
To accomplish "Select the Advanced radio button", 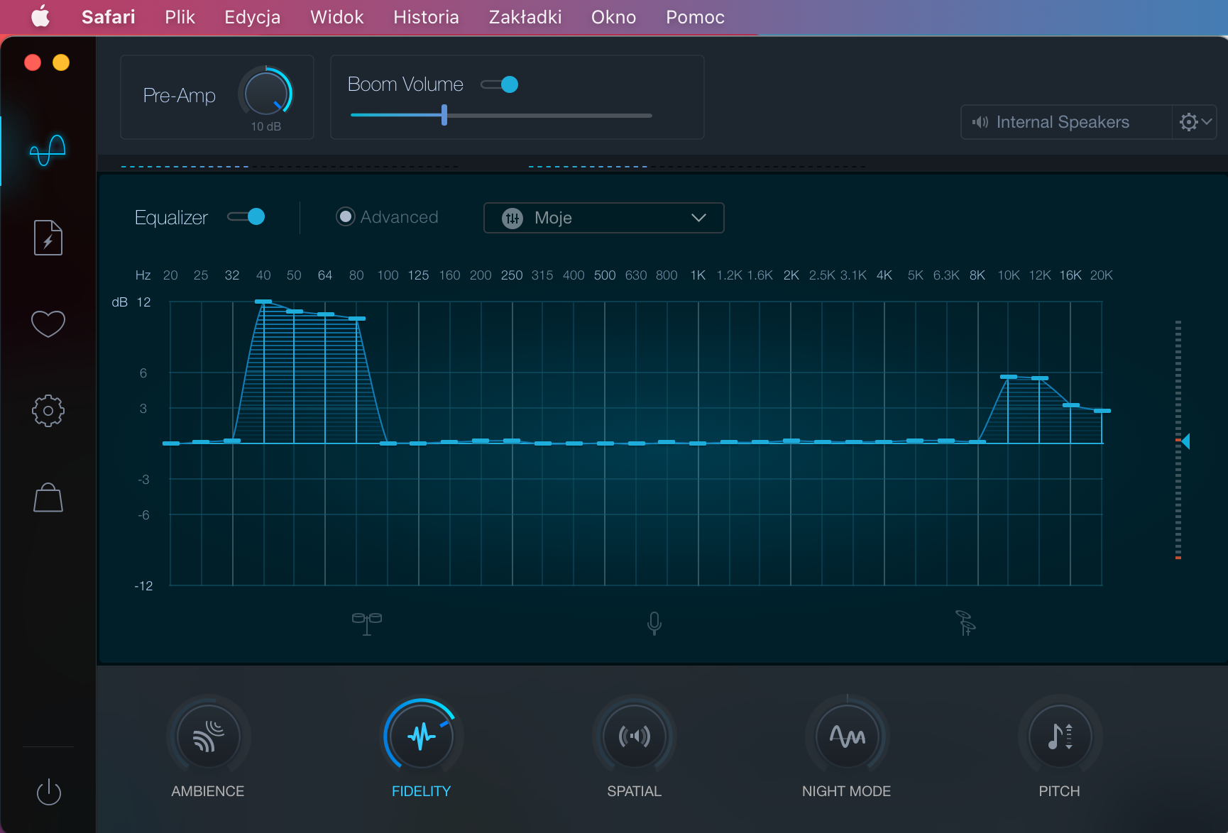I will click(345, 216).
